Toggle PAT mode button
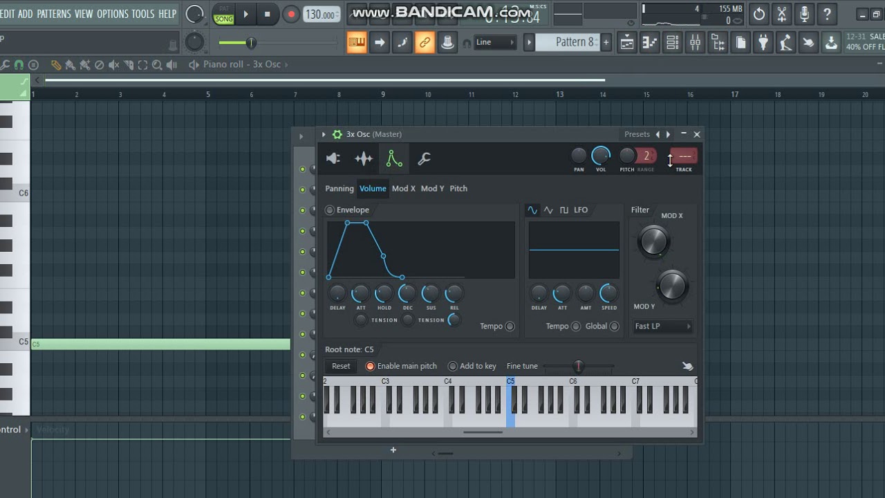Image resolution: width=885 pixels, height=498 pixels. pyautogui.click(x=223, y=9)
